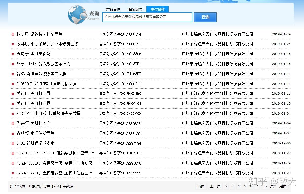
Task: Open product 秀诗妍 美肌精华露
Action: [x=33, y=103]
